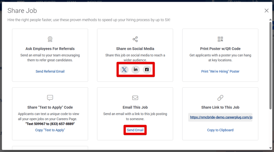This screenshot has height=152, width=274.
Task: Click the Send Email link
Action: point(135,130)
